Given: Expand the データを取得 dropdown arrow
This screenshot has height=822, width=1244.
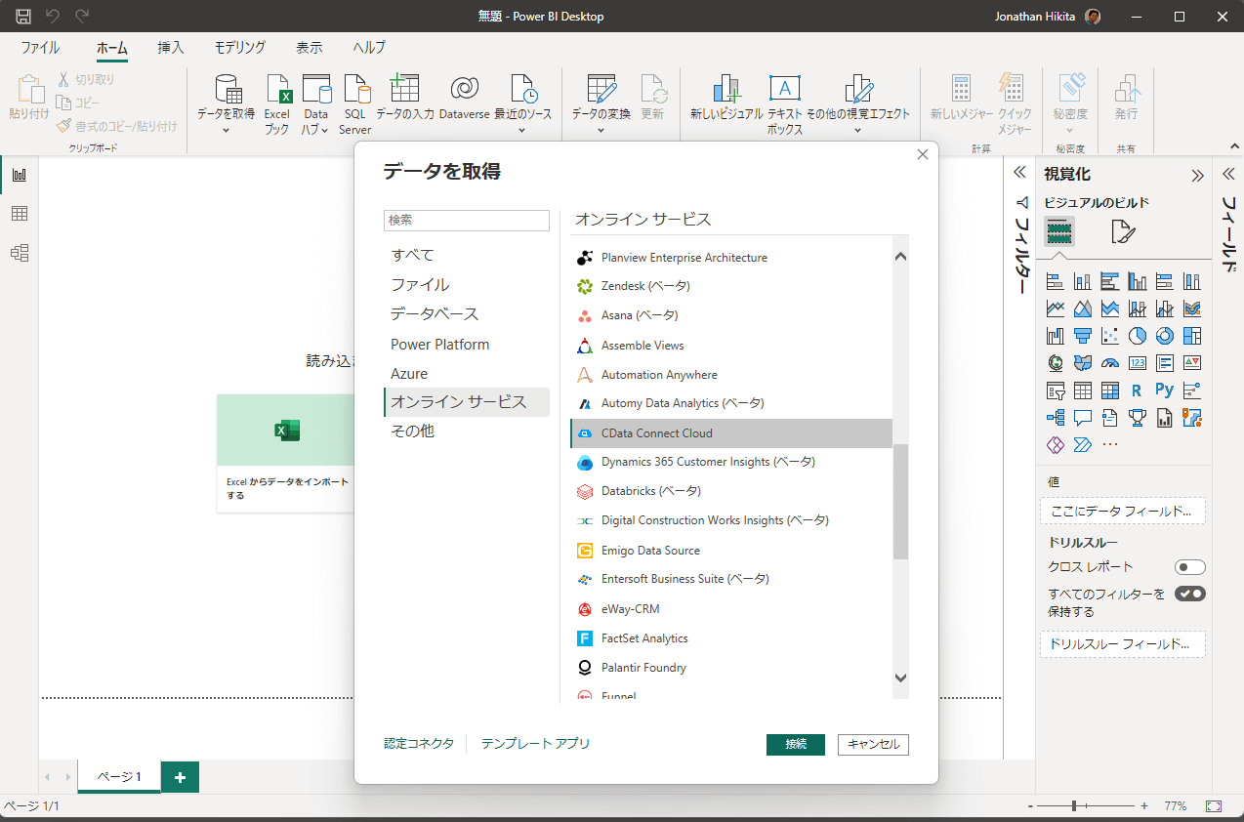Looking at the screenshot, I should [226, 131].
